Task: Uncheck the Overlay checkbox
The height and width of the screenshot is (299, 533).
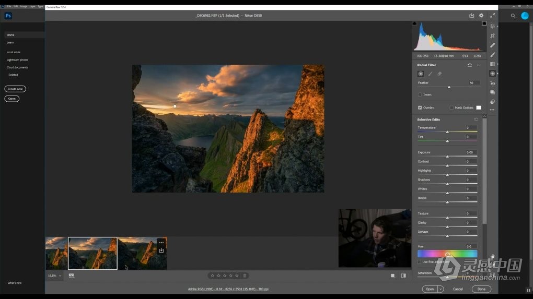Action: click(420, 107)
